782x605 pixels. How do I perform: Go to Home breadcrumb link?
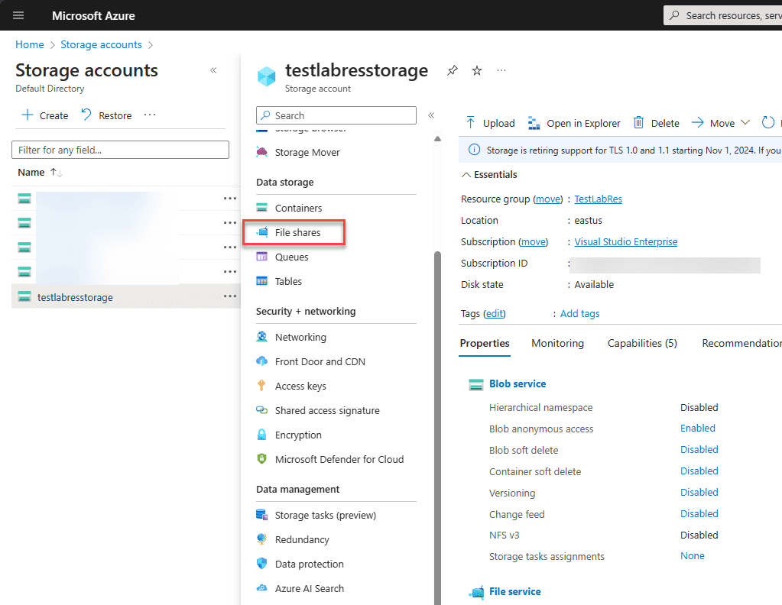pyautogui.click(x=29, y=44)
